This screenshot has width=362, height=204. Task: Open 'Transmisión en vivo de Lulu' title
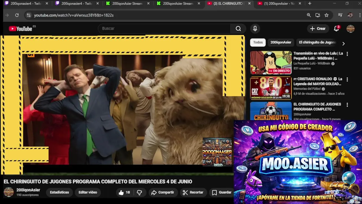coord(318,56)
